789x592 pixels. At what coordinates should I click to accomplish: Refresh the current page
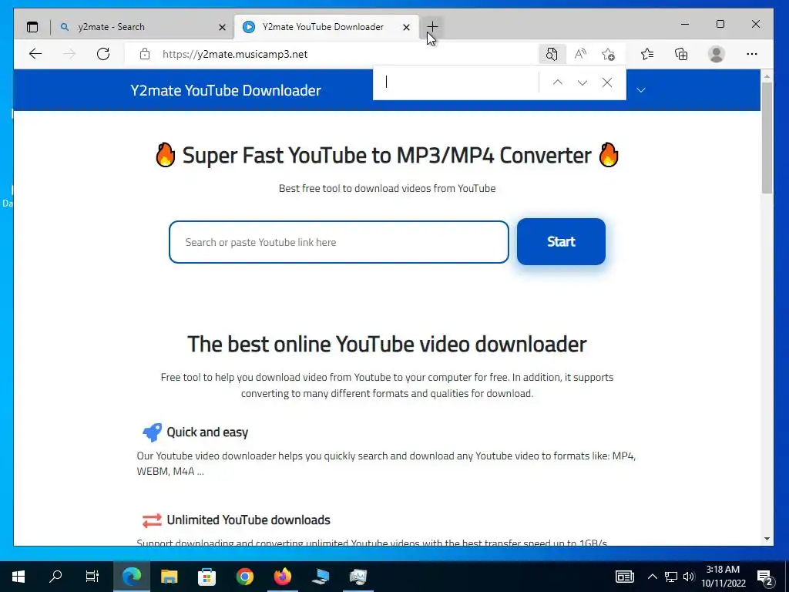pos(103,54)
